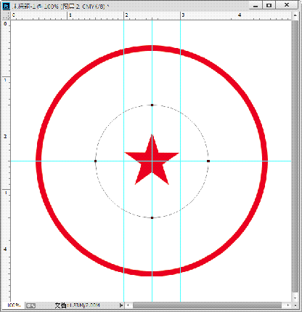Screen dimensions: 302x312
Task: Click the status bar icon beside the zoom field
Action: [x=30, y=305]
